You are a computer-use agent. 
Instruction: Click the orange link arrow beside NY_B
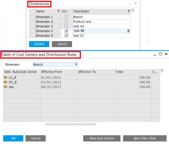[x=6, y=82]
